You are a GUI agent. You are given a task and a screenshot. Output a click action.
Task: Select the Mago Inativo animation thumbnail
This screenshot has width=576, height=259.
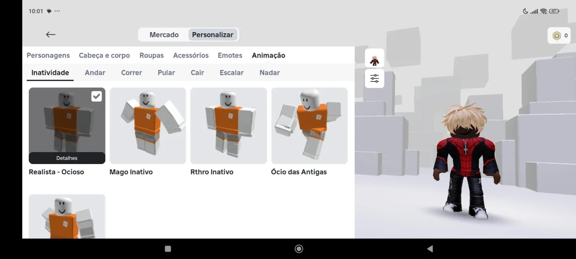tap(148, 126)
